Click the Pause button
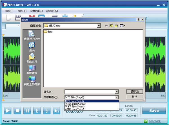The width and height of the screenshot is (169, 125). [27, 111]
